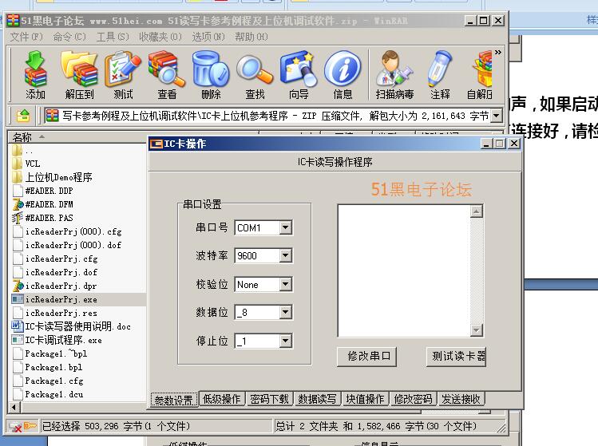Image resolution: width=598 pixels, height=446 pixels.
Task: Select icReaderPrj.dpr project icon
Action: pyautogui.click(x=18, y=286)
